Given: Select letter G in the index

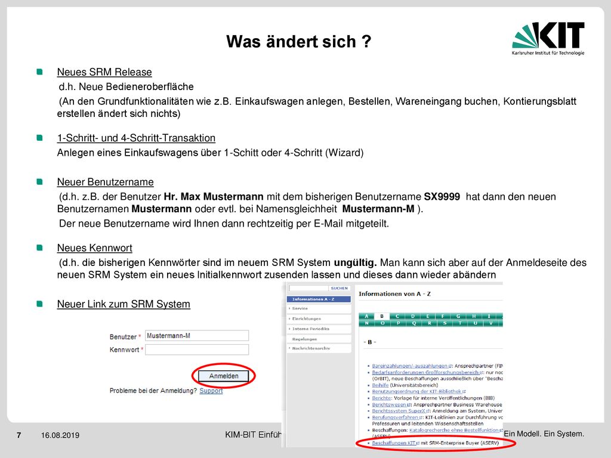Looking at the screenshot, I should [458, 316].
